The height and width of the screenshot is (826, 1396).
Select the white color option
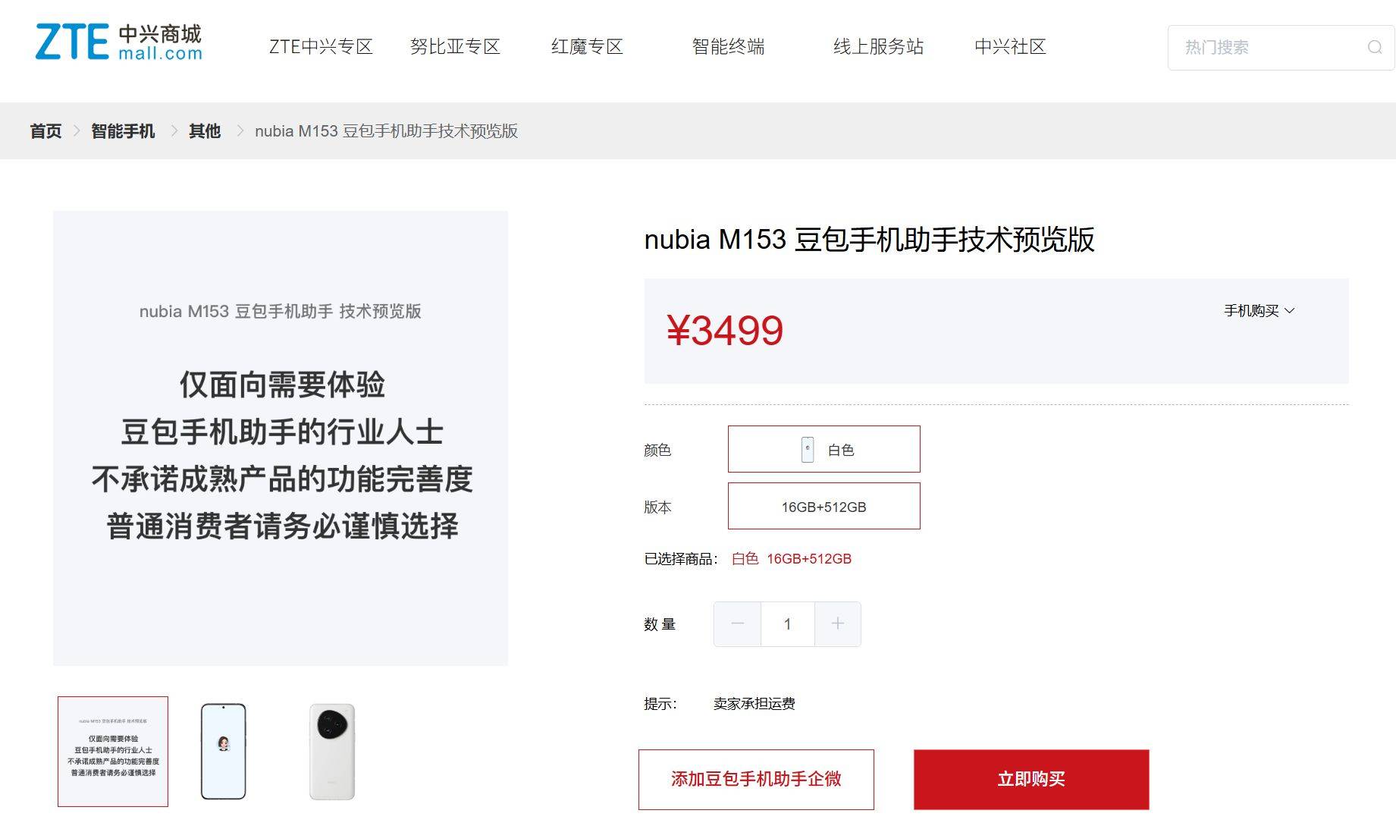(x=823, y=449)
